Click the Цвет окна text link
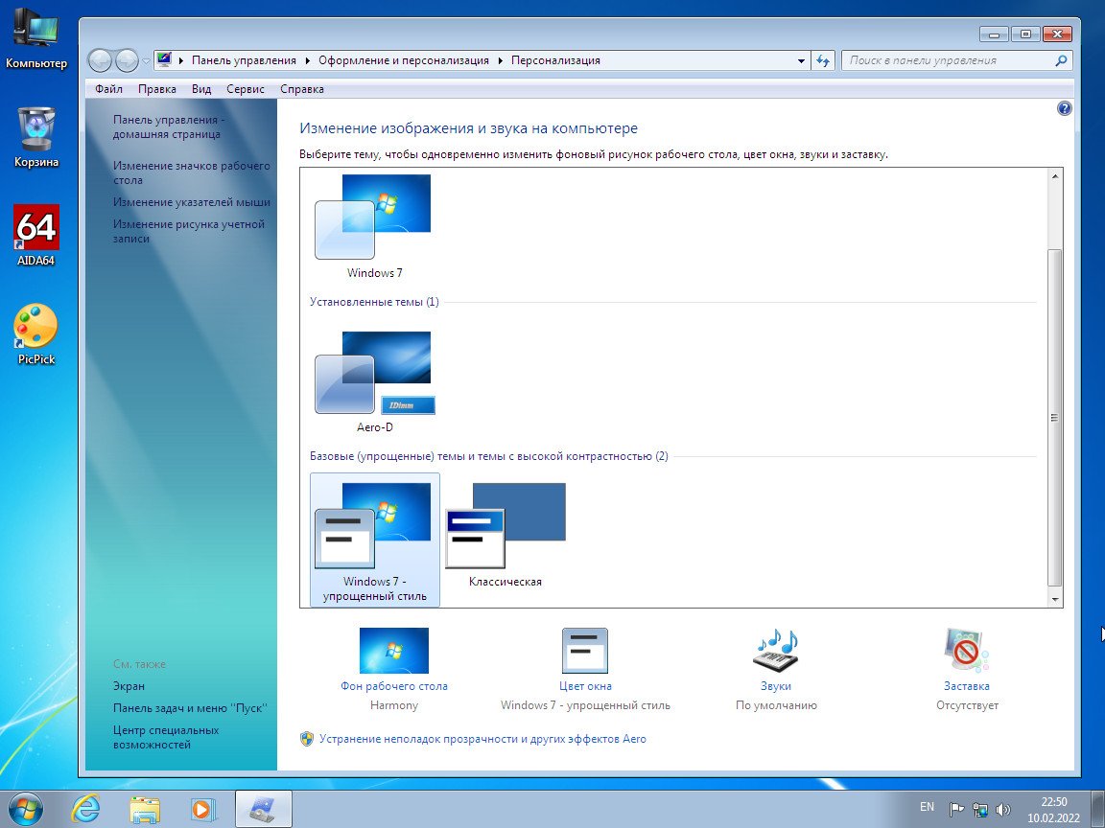Image resolution: width=1105 pixels, height=828 pixels. [x=585, y=686]
